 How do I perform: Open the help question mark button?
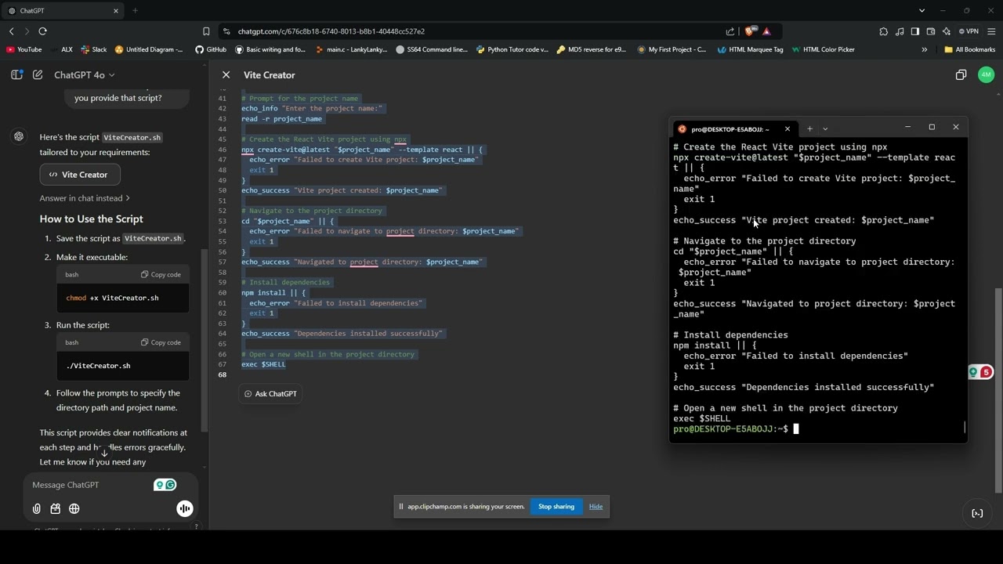click(196, 526)
